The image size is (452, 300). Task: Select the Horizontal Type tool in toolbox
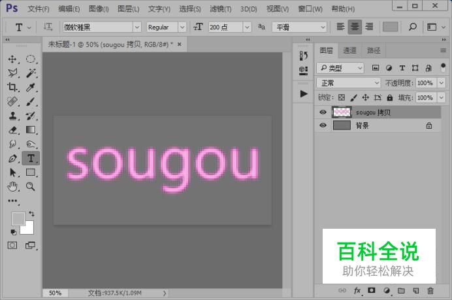tap(31, 158)
